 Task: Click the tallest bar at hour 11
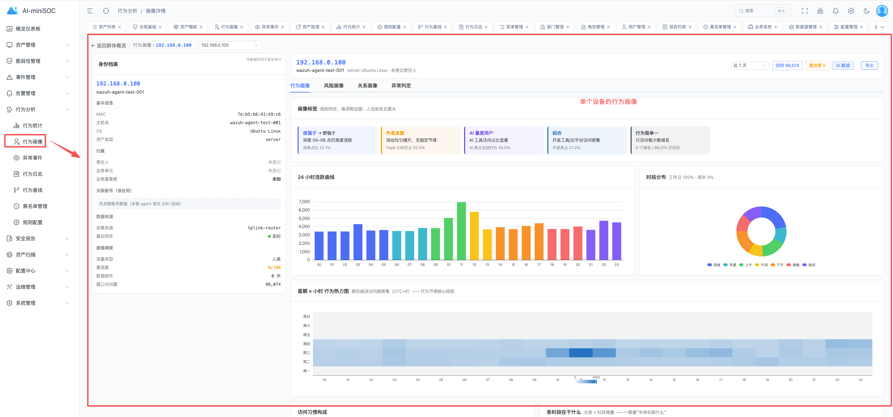[461, 231]
